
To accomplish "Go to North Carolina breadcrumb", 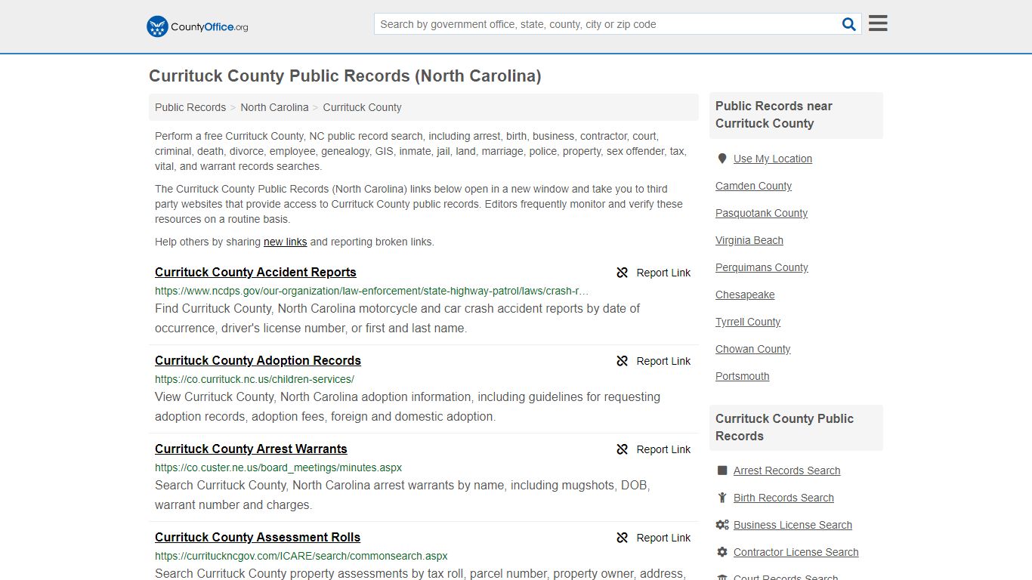I will click(274, 107).
